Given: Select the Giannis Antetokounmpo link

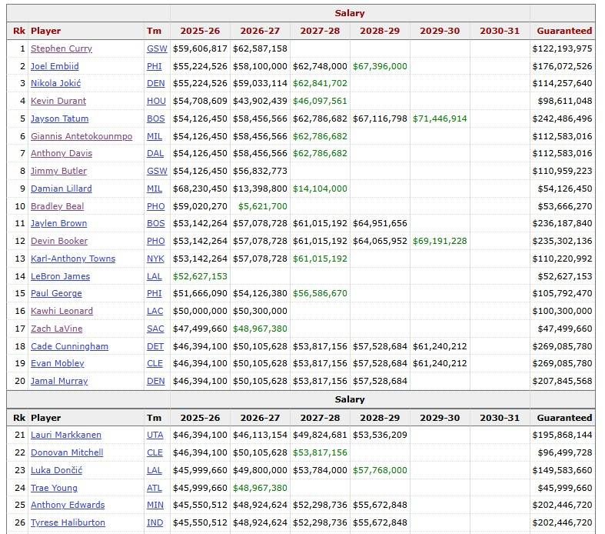Looking at the screenshot, I should click(81, 136).
